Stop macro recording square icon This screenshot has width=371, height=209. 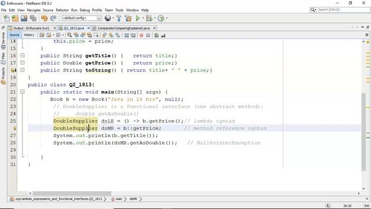148,35
